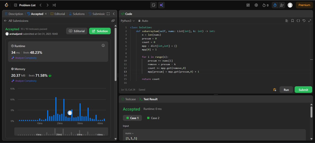This screenshot has height=143, width=315.
Task: Go to the next problem arrow
Action: [x=47, y=5]
